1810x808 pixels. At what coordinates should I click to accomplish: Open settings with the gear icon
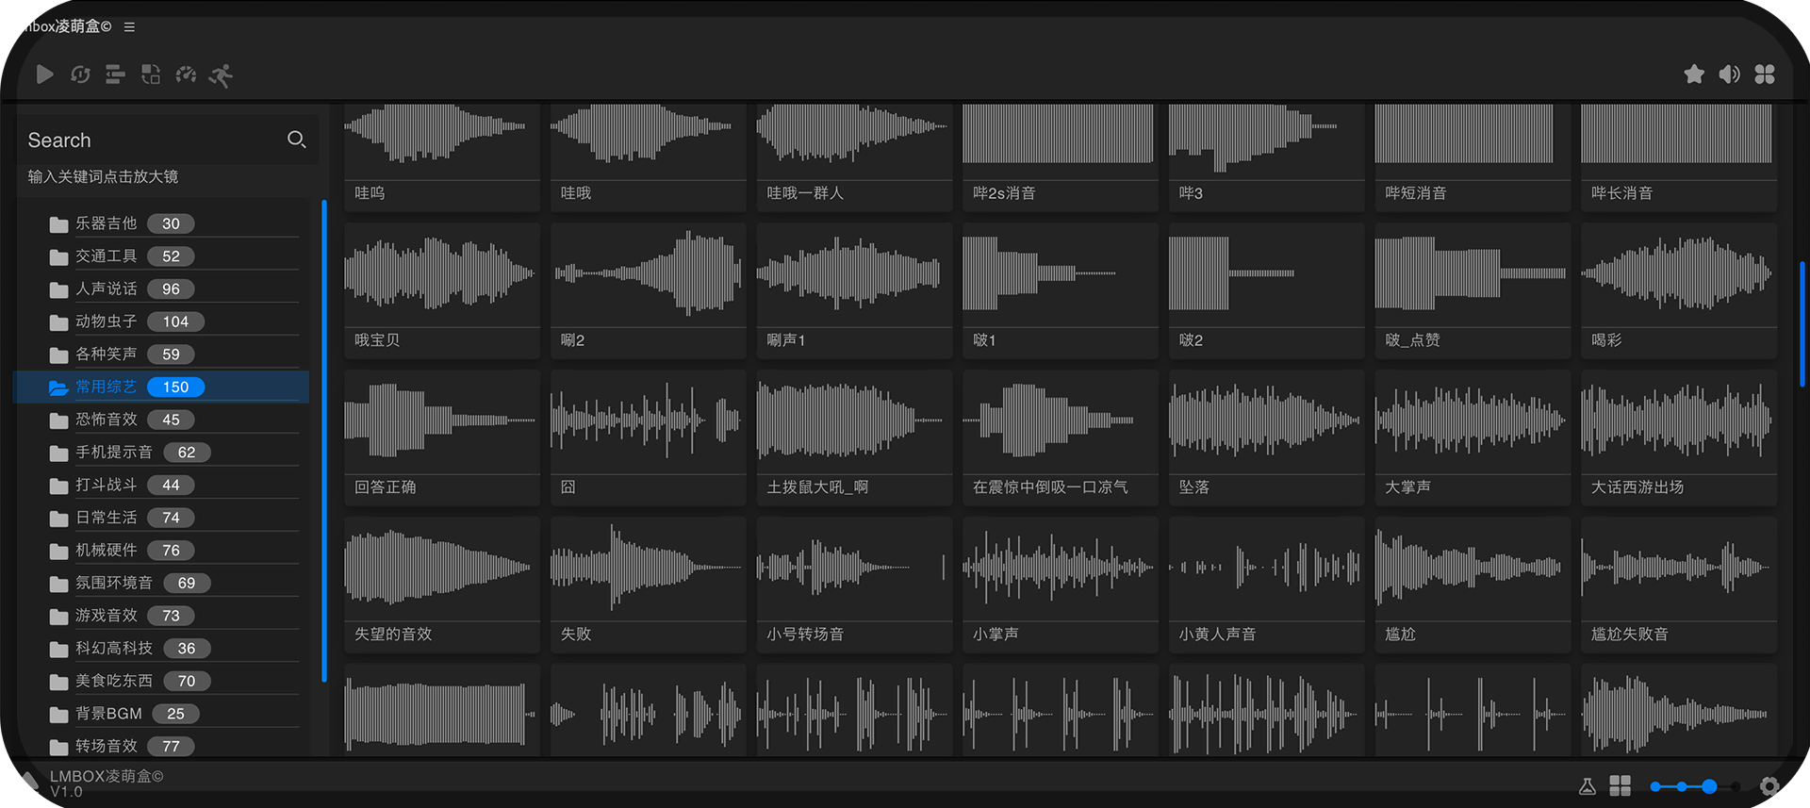pyautogui.click(x=1769, y=786)
